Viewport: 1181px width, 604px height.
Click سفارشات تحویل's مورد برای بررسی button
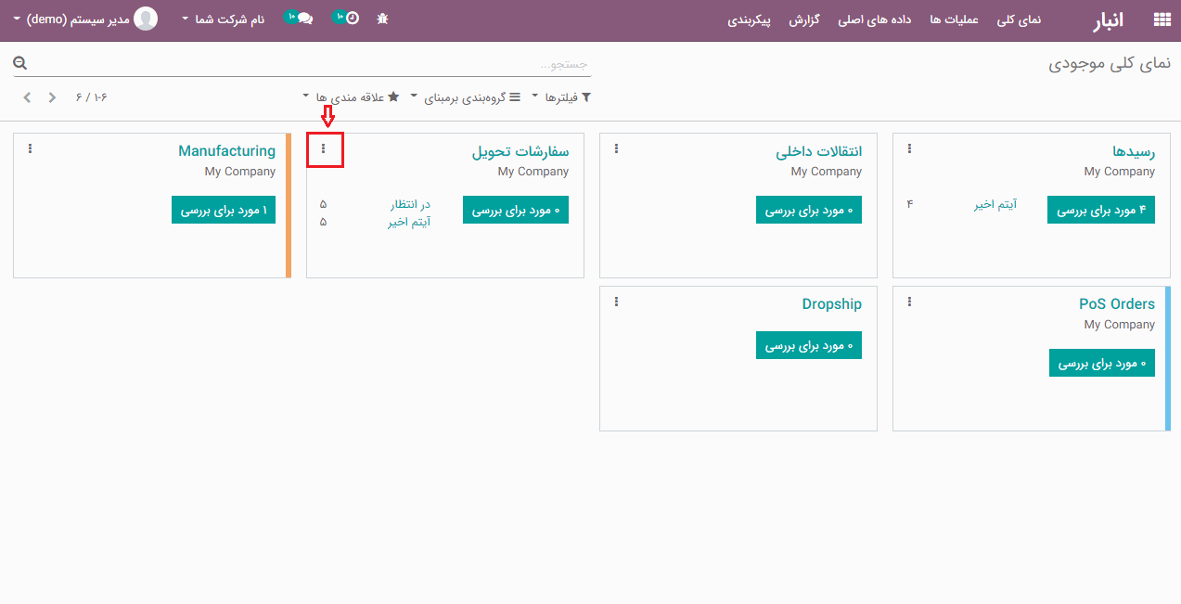[x=516, y=210]
